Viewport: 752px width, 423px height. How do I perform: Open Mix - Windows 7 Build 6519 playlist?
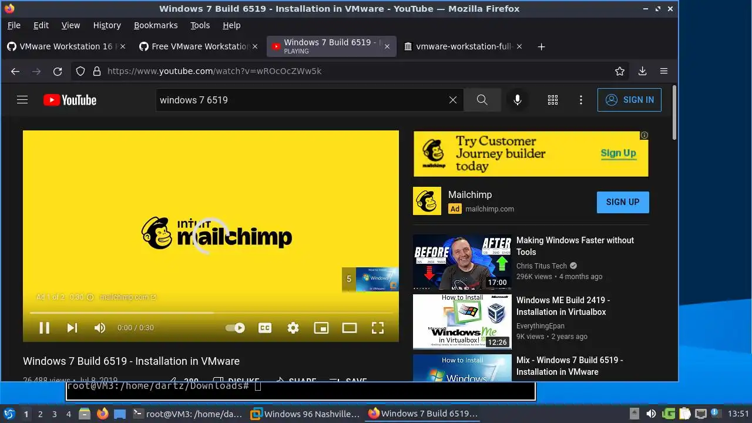click(x=569, y=366)
